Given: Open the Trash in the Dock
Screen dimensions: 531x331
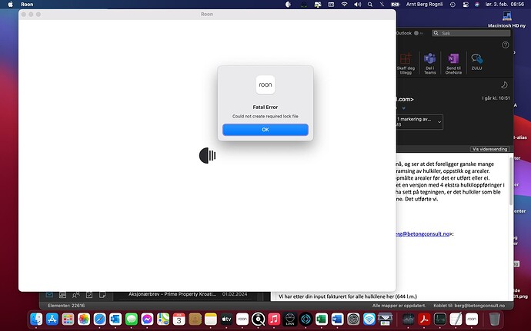Looking at the screenshot, I should click(495, 319).
